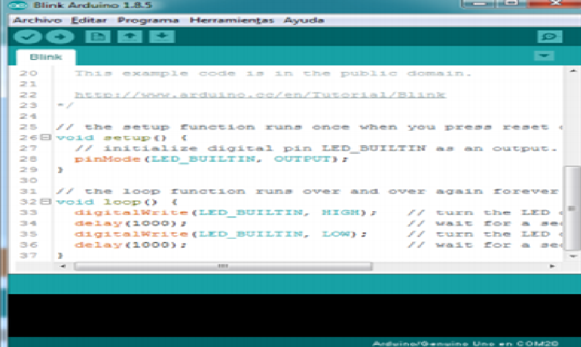Viewport: 581px width, 347px height.
Task: Click the Verify checkmark button
Action: click(x=28, y=37)
